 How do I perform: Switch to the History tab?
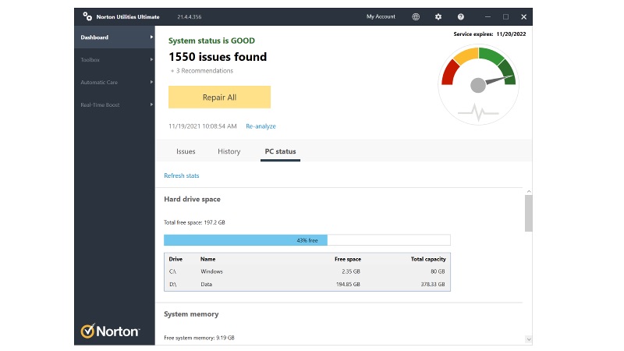[x=229, y=151]
